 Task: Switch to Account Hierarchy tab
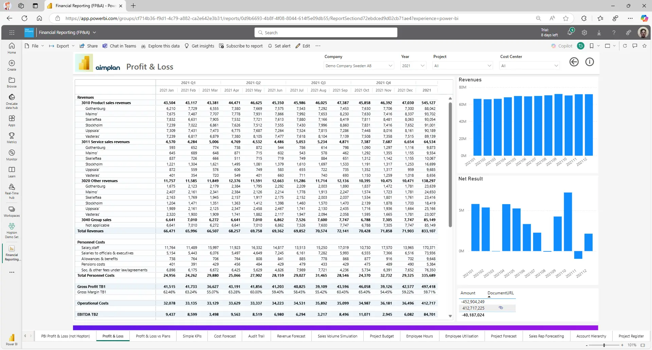pyautogui.click(x=591, y=336)
